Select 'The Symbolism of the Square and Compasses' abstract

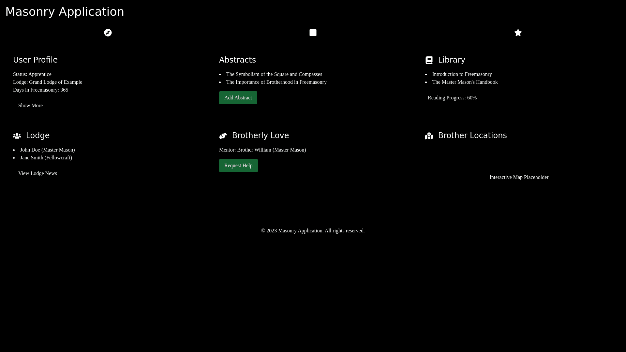click(274, 74)
